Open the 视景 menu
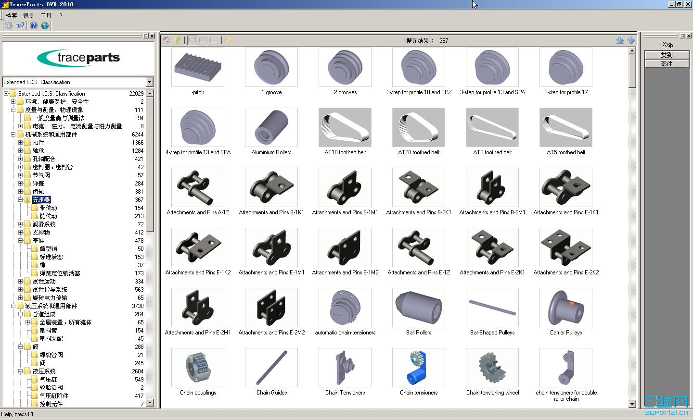Screen dimensions: 693x420 (x=29, y=15)
